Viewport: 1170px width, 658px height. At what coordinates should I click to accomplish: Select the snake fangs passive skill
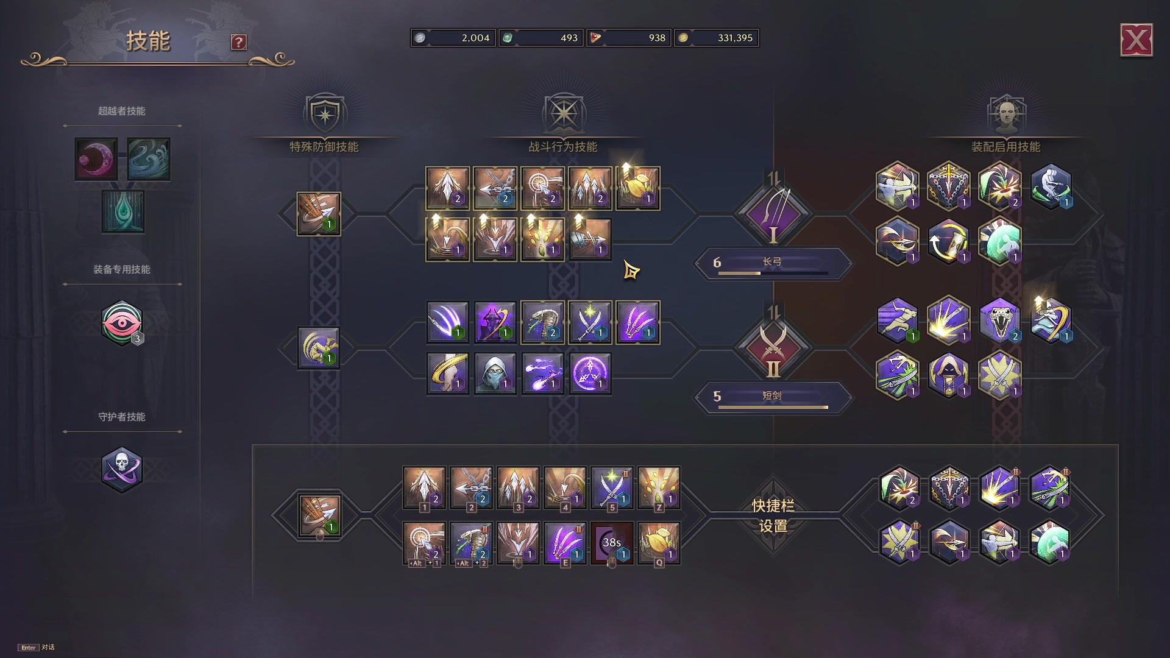click(x=999, y=320)
